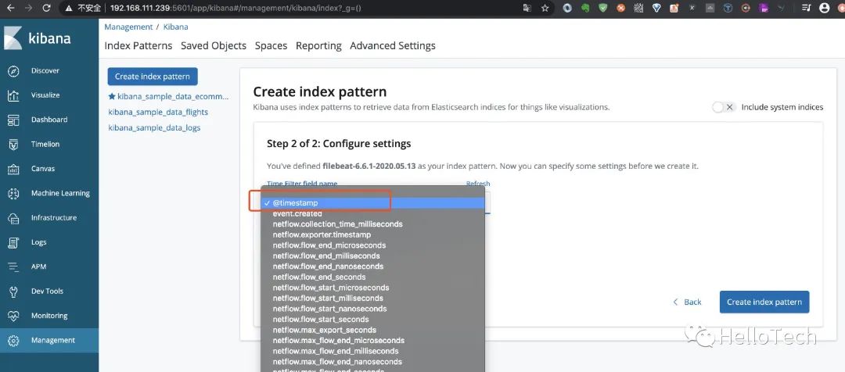The image size is (845, 372).
Task: Click Visualize label in sidebar
Action: tap(45, 95)
